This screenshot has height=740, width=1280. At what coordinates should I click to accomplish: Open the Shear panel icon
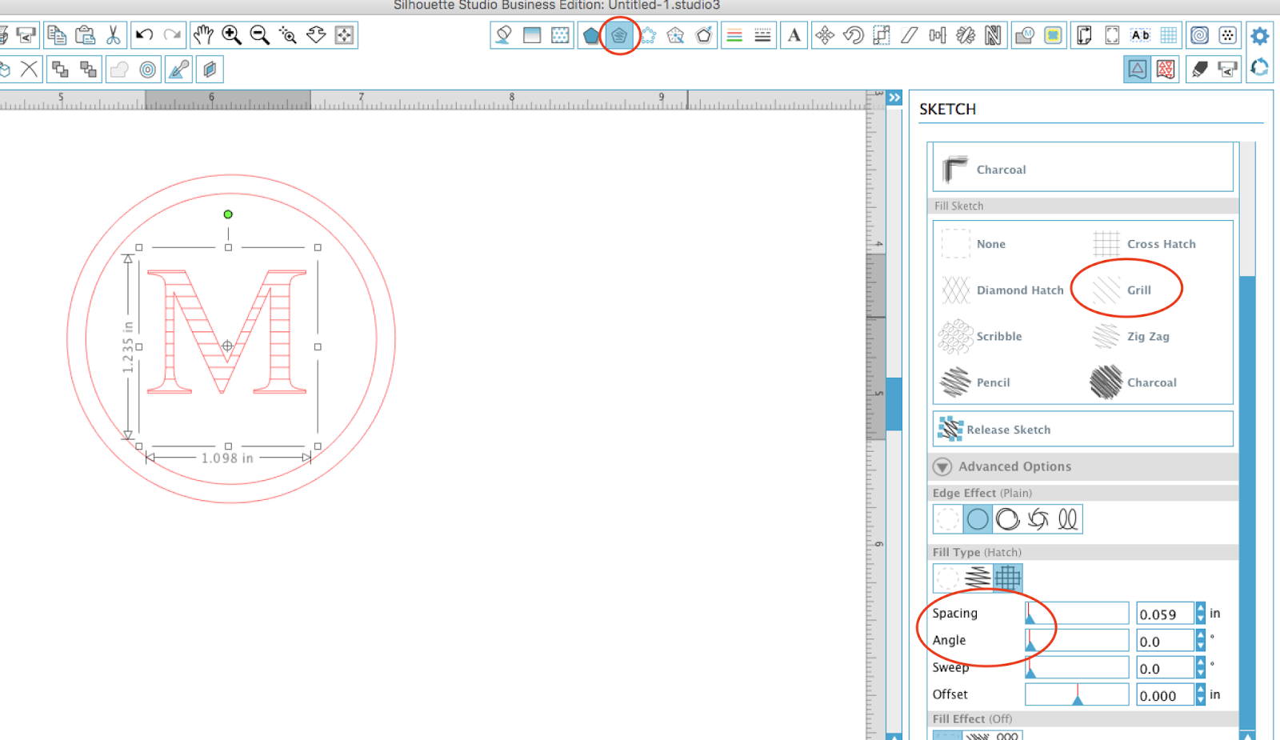909,35
